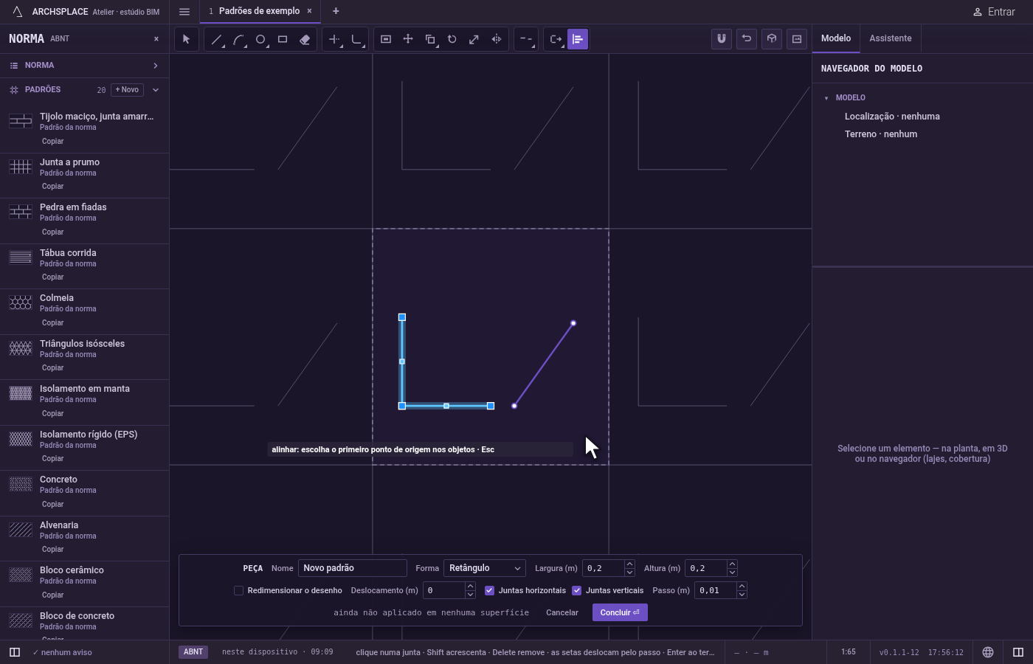Increase the Largura value stepper
1033x664 pixels.
pos(629,564)
